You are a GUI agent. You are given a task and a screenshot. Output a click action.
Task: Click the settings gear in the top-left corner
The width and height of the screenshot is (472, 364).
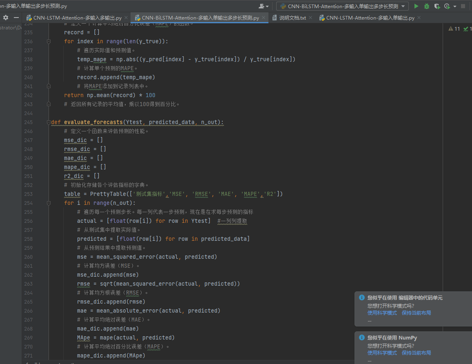(x=6, y=18)
